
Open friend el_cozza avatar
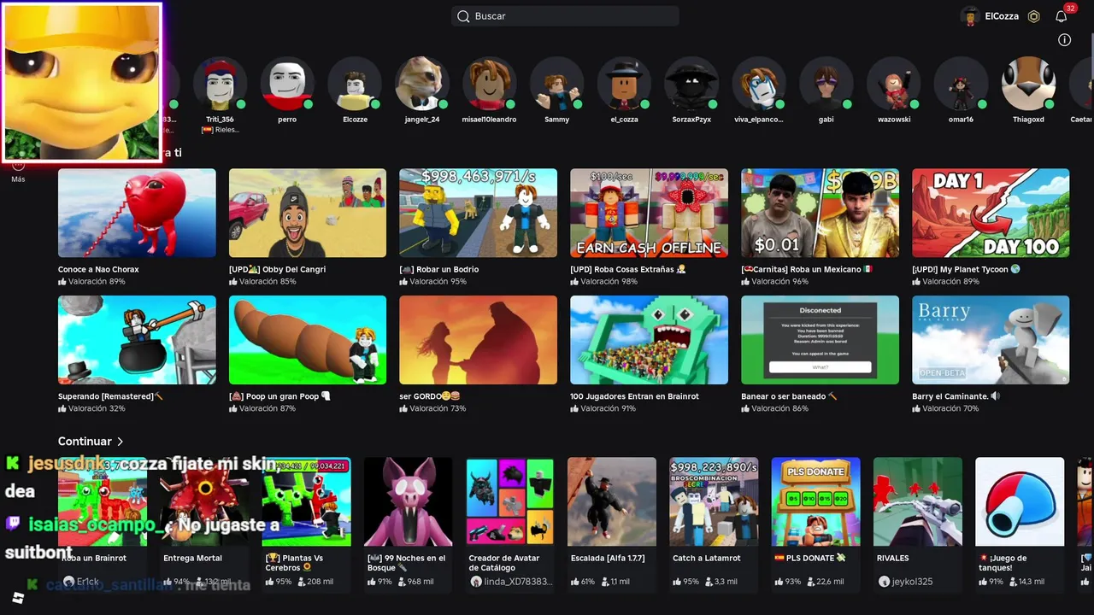[624, 84]
